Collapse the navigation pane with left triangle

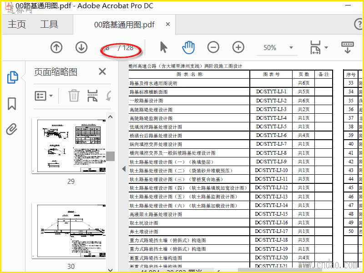tap(124, 169)
